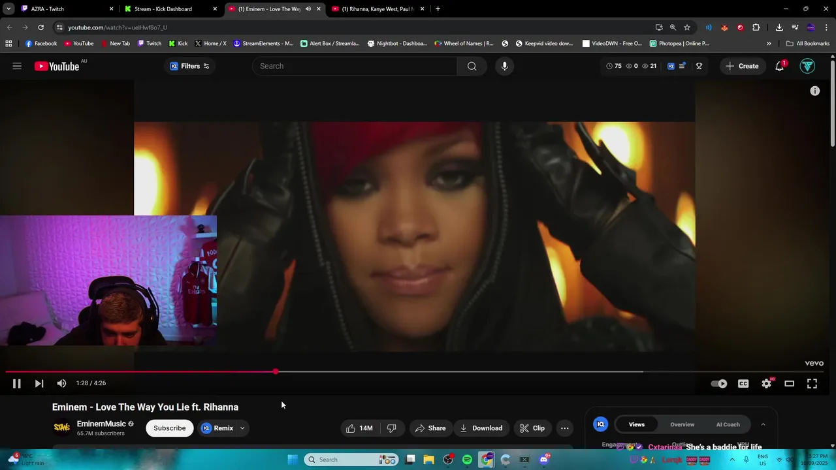Viewport: 836px width, 470px height.
Task: Open the more actions ellipsis menu
Action: [x=565, y=428]
